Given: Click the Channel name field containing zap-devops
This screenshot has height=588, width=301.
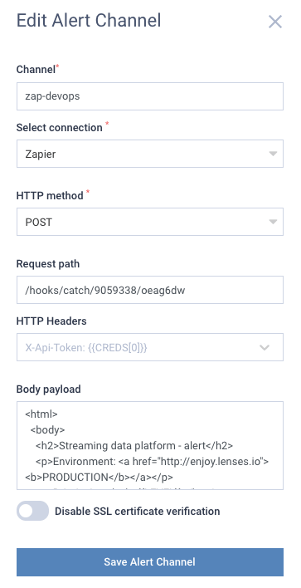Looking at the screenshot, I should pos(150,96).
